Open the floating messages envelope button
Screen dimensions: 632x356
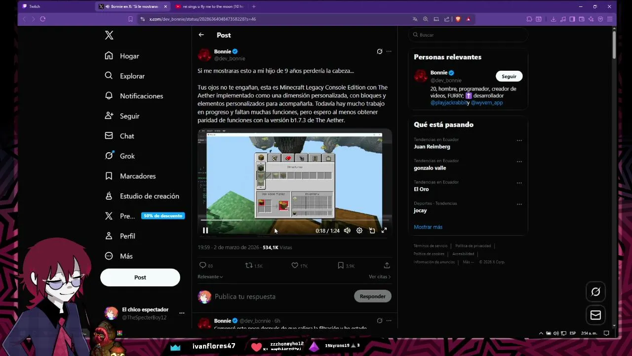click(596, 315)
